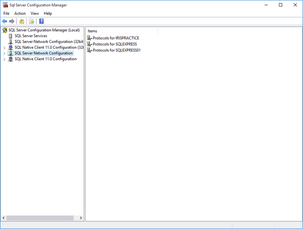Click the tree pane scroll left arrow
Image resolution: width=303 pixels, height=229 pixels.
4,218
